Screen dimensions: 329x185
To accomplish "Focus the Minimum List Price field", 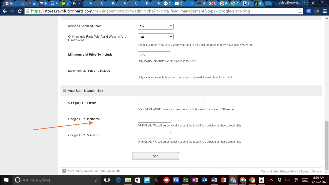I will pos(154,55).
